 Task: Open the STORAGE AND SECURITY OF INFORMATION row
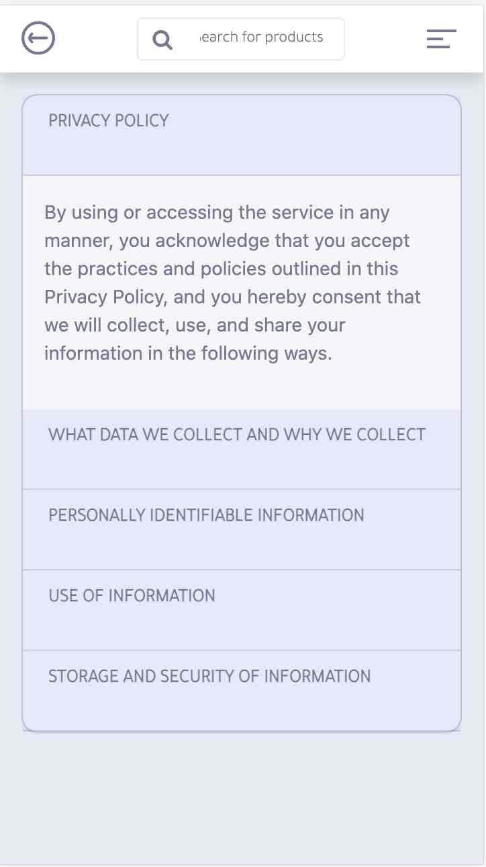pos(209,676)
